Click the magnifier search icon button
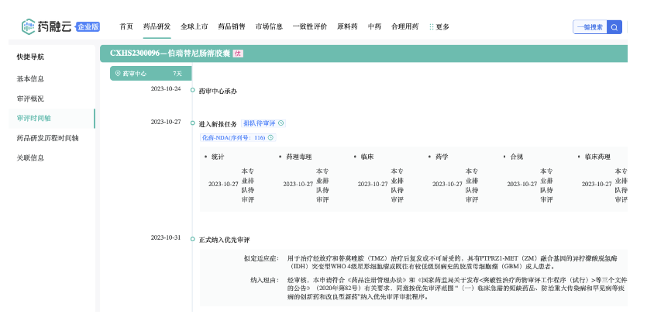The width and height of the screenshot is (654, 318). point(614,27)
